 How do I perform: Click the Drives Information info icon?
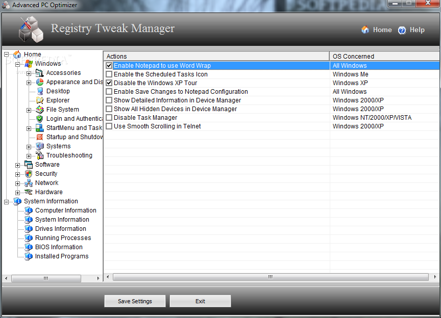[x=29, y=229]
